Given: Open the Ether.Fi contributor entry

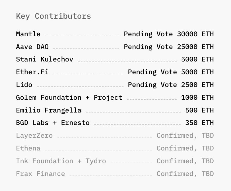Looking at the screenshot, I should [x=32, y=72].
